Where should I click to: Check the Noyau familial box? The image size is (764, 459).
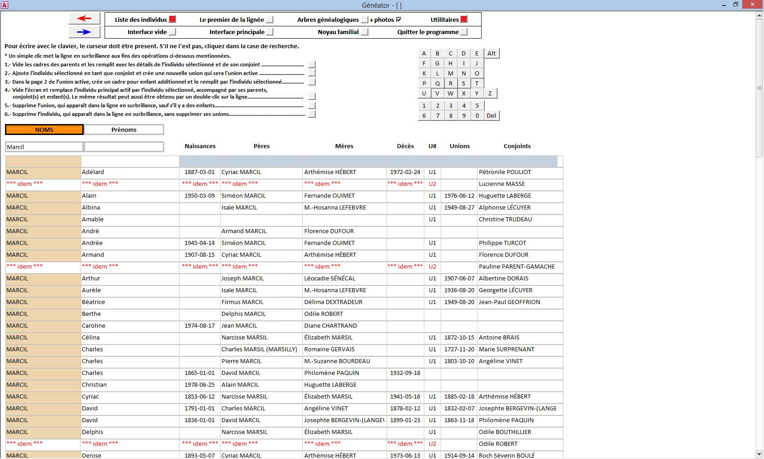click(x=365, y=32)
